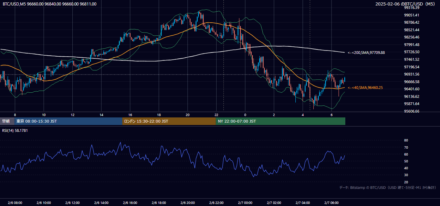Click price axis label 95606.66
This screenshot has width=440, height=206.
tap(411, 111)
